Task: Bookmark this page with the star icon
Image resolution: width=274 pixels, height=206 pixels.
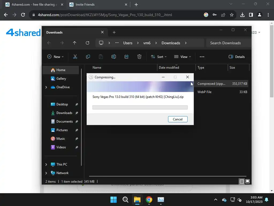Action: 232,15
